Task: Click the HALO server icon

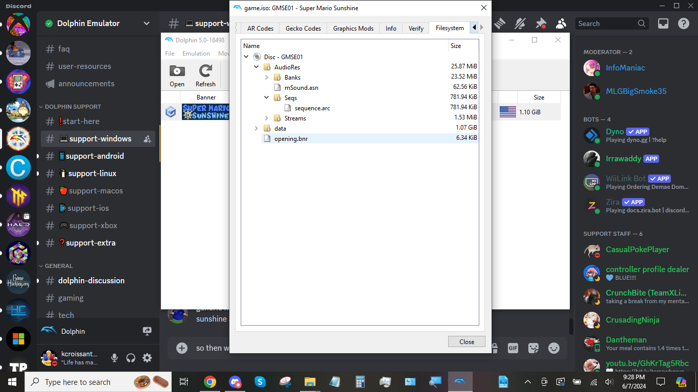Action: click(x=18, y=225)
